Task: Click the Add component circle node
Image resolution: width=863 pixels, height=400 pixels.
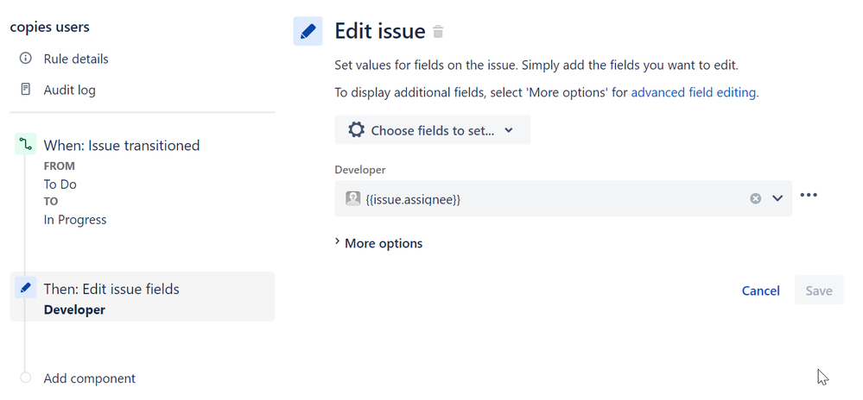Action: click(x=25, y=378)
